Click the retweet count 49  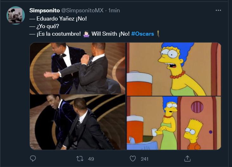pos(91,159)
